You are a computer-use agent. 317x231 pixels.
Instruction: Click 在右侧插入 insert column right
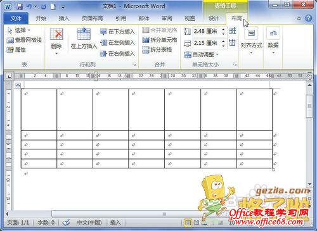117,54
